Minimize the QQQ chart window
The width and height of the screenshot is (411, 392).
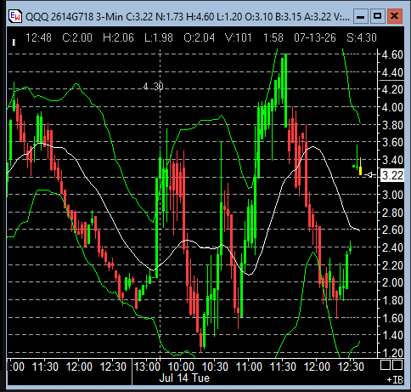[360, 16]
